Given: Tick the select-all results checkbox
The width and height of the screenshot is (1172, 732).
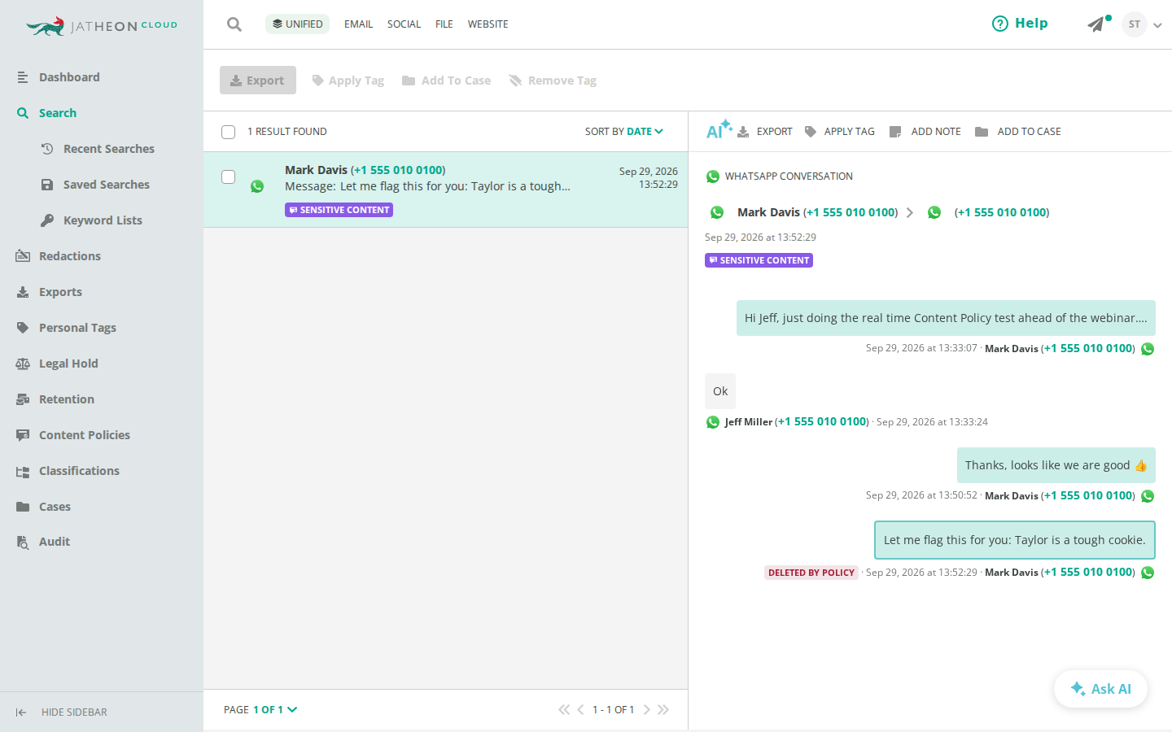Looking at the screenshot, I should (x=229, y=132).
